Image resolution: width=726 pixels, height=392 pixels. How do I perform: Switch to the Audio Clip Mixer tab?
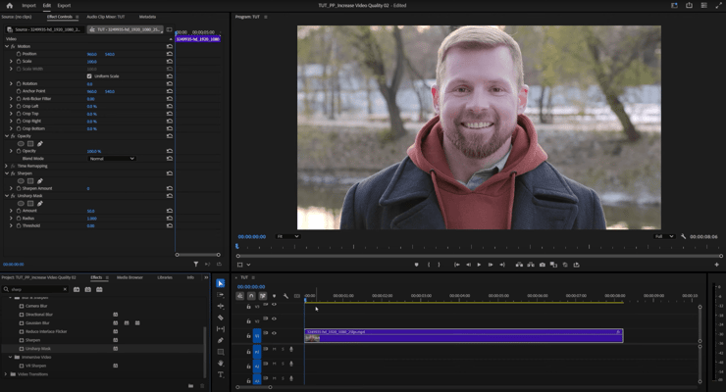pyautogui.click(x=106, y=17)
